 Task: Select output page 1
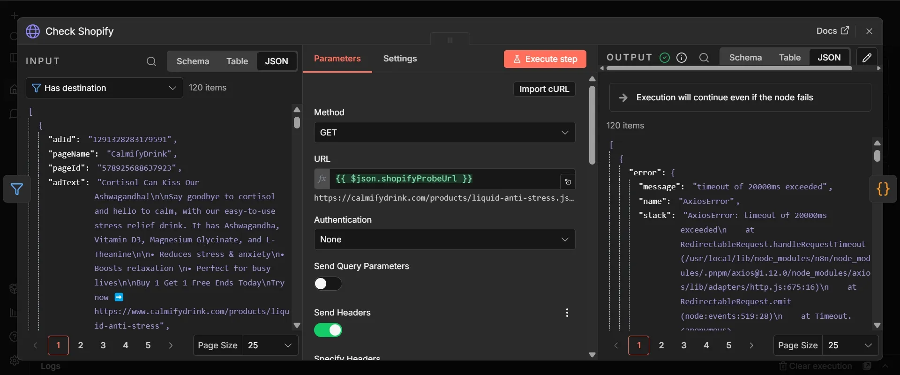(639, 345)
